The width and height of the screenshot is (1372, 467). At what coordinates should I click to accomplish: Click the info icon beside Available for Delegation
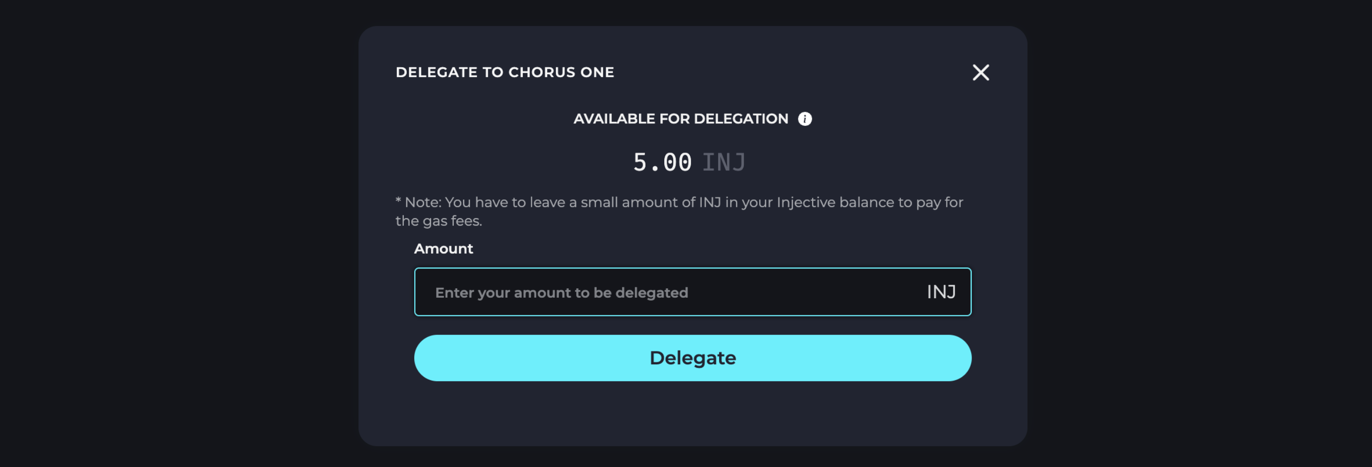coord(804,118)
